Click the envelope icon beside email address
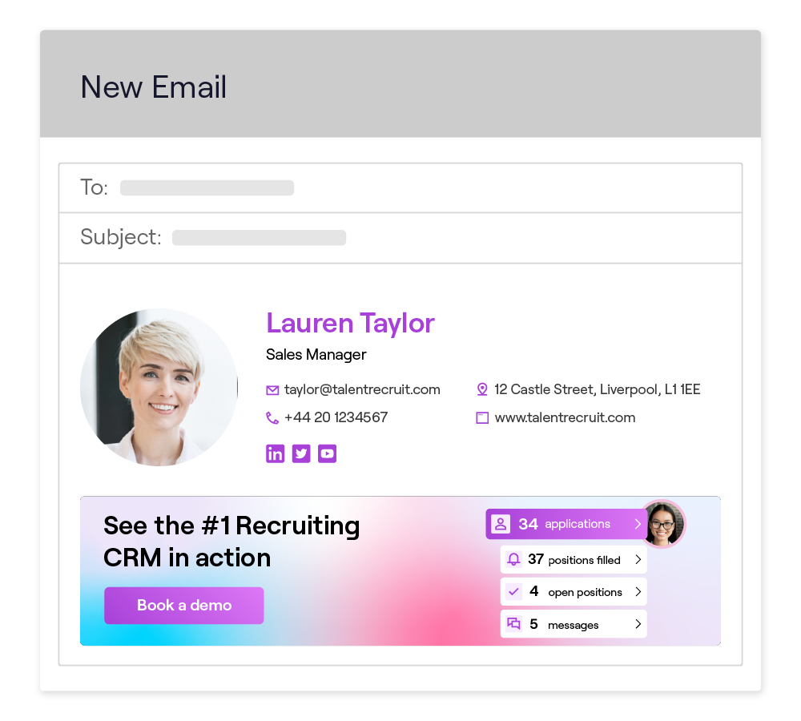 273,390
